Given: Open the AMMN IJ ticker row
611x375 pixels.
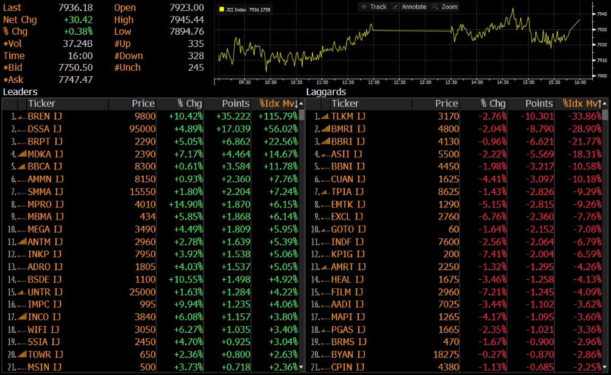Looking at the screenshot, I should coord(46,179).
